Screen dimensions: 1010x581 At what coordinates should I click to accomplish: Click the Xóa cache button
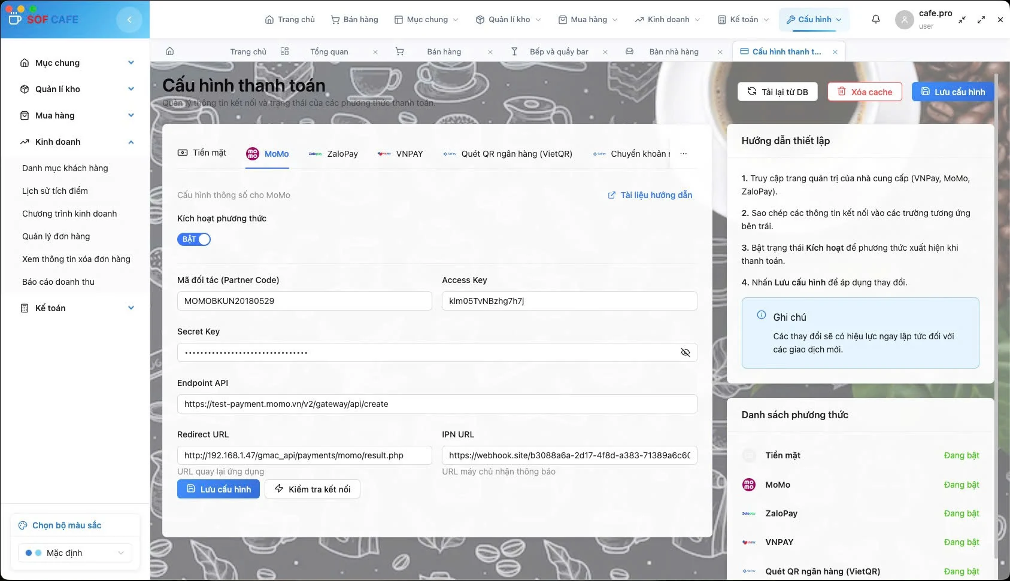click(865, 92)
